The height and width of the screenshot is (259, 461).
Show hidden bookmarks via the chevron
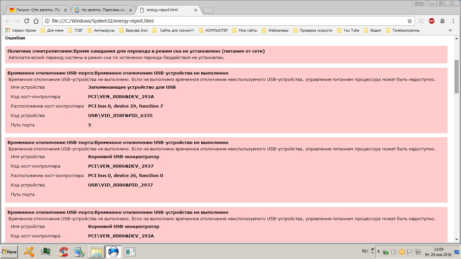coord(450,30)
